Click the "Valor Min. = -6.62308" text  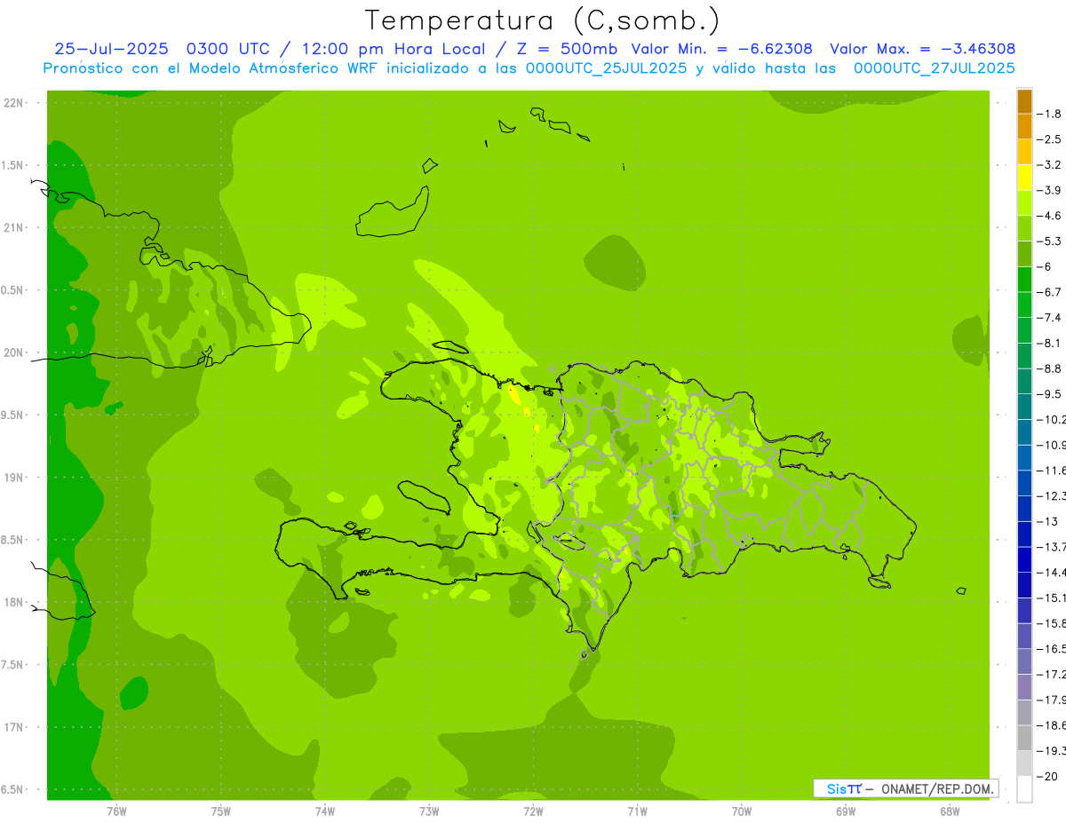(721, 49)
